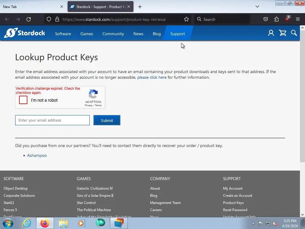Open Object Desktop footer link
Viewport: 305px width, 229px height.
tap(15, 188)
